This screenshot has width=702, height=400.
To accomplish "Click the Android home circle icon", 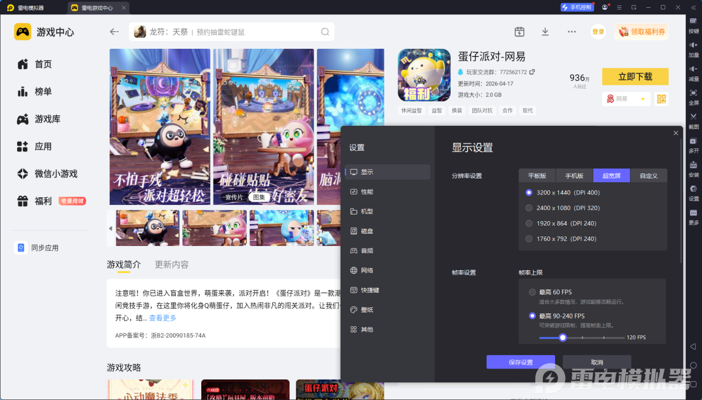I will pos(693,365).
